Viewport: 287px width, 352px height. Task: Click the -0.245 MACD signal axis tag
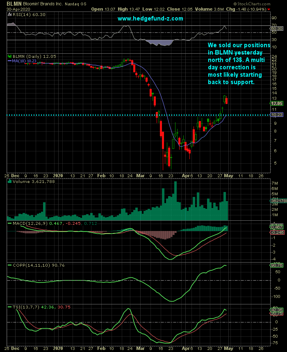click(x=277, y=232)
